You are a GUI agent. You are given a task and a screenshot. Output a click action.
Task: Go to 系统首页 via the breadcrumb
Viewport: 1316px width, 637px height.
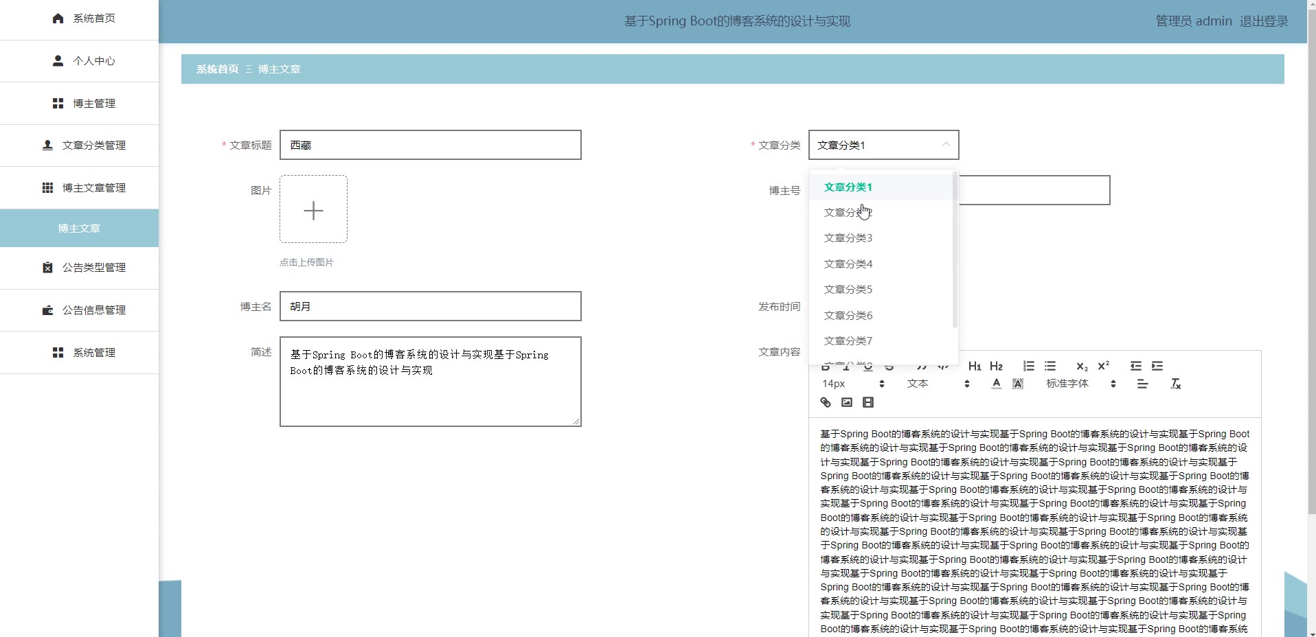coord(218,69)
